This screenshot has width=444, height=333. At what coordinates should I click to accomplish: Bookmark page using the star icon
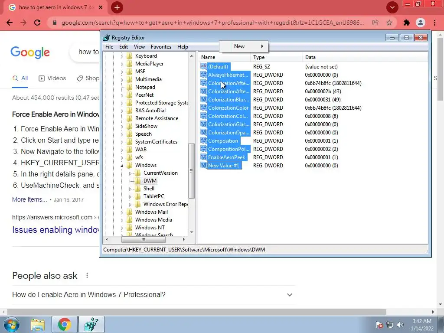[389, 23]
